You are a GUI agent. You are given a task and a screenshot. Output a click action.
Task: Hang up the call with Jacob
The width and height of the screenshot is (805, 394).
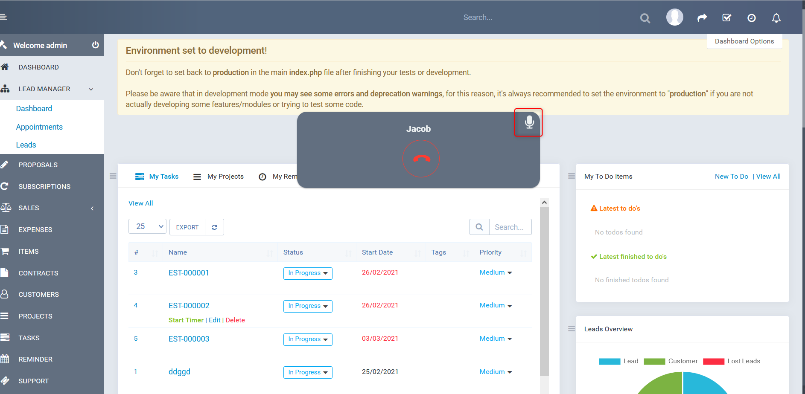point(421,158)
